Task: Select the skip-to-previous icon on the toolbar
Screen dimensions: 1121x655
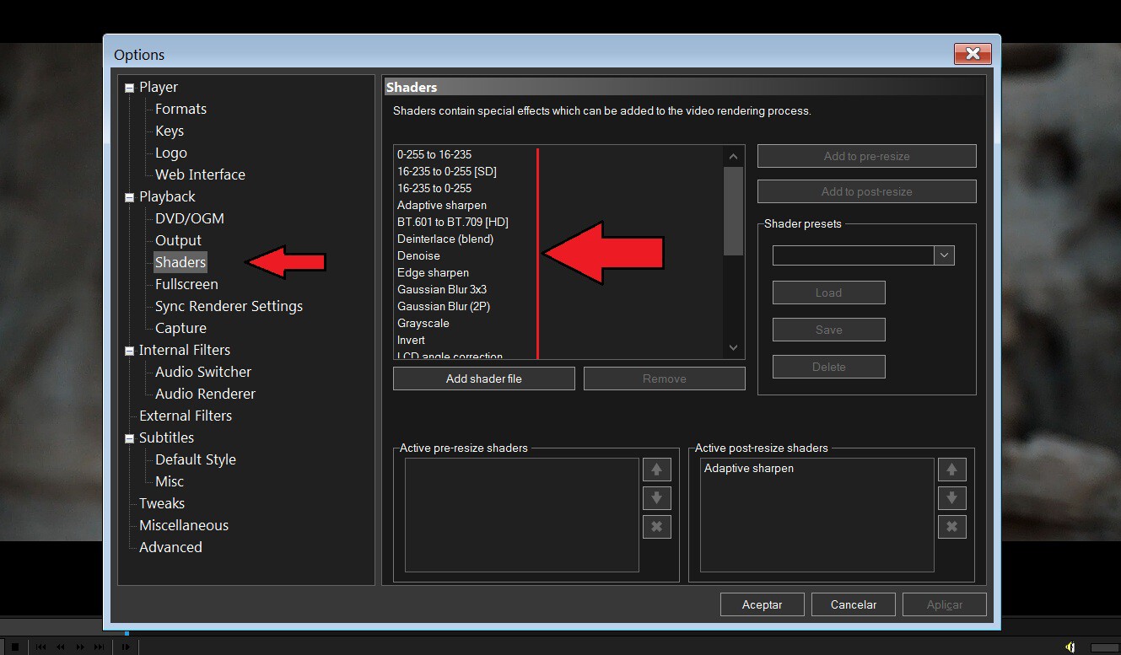Action: pos(40,646)
